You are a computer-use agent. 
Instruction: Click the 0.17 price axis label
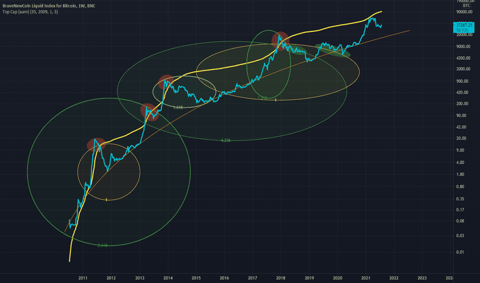coord(460,210)
